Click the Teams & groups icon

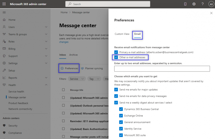click(x=4, y=34)
